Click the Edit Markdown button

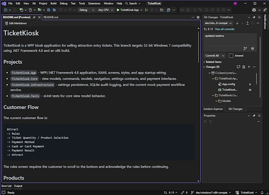(x=16, y=23)
